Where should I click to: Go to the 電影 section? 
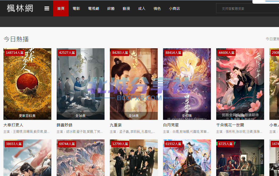[76, 8]
